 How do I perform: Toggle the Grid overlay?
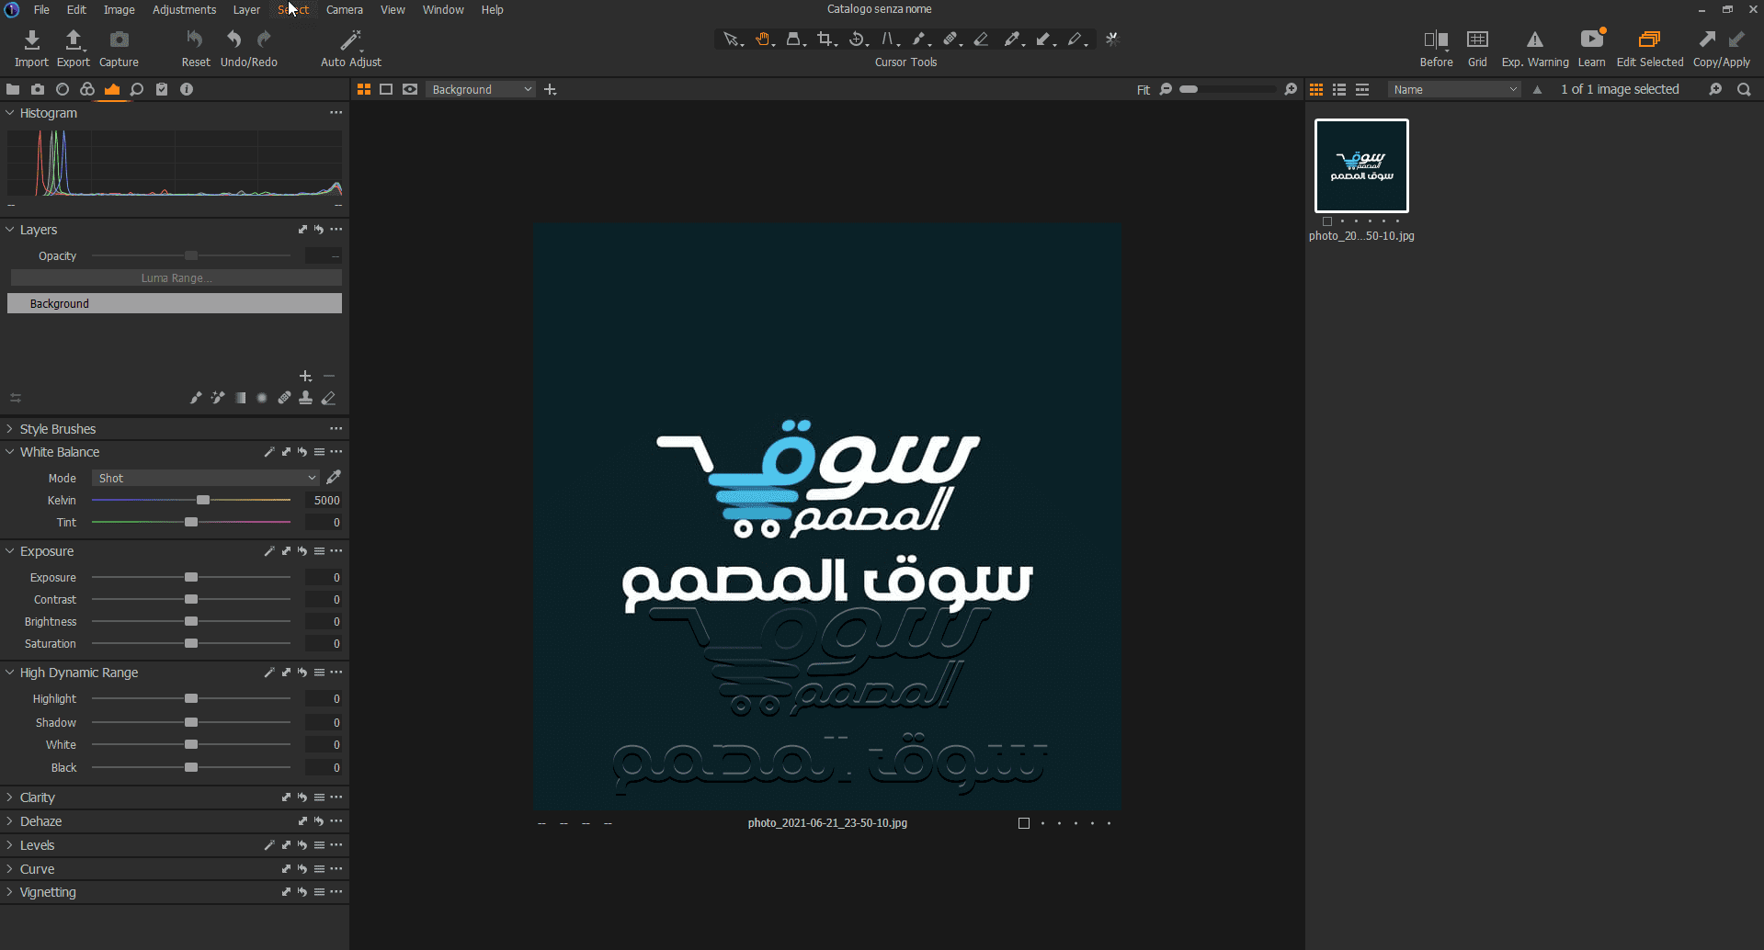point(1477,40)
